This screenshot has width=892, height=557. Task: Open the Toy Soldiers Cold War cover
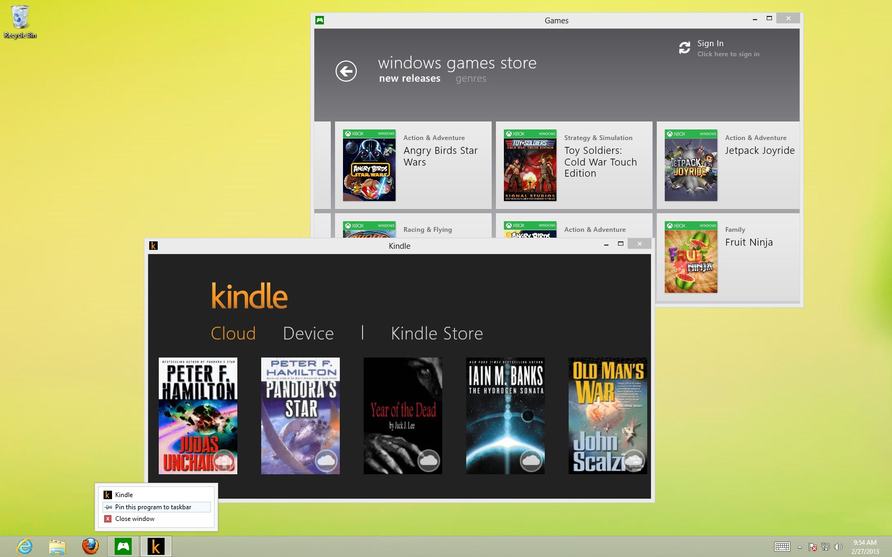[x=530, y=166]
